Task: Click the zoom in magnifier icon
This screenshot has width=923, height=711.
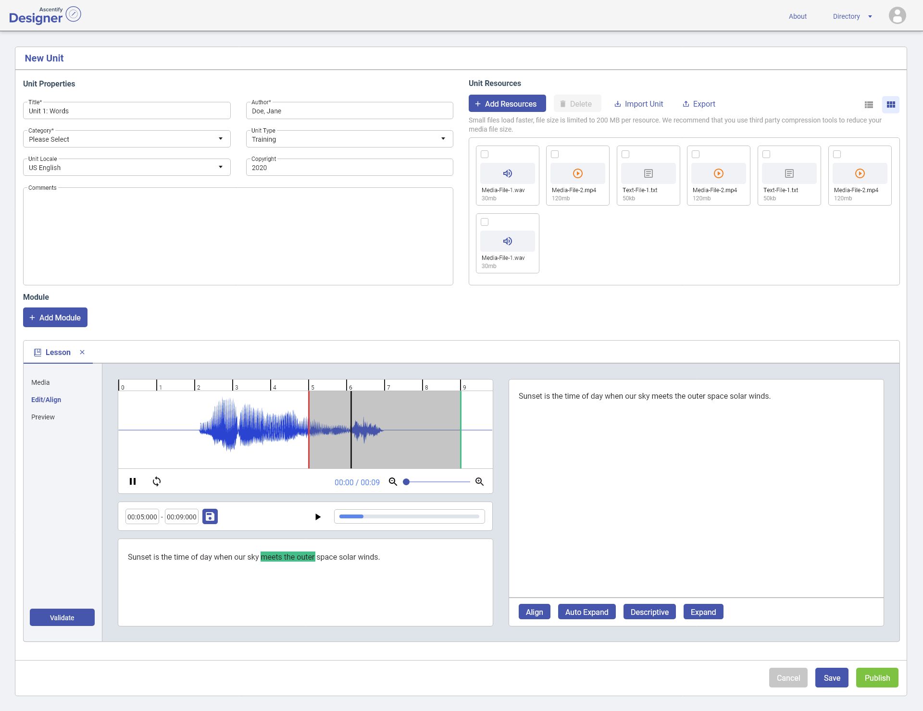Action: pos(479,481)
